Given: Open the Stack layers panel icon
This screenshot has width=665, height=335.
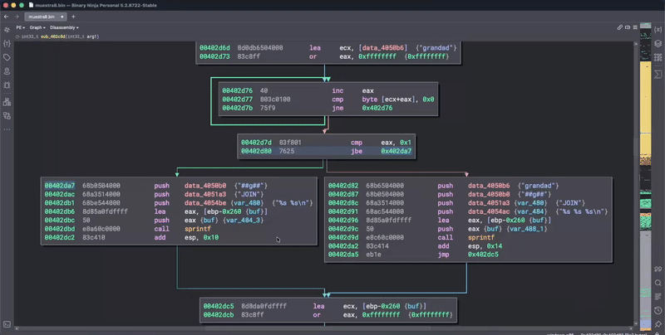Looking at the screenshot, I should pyautogui.click(x=658, y=43).
